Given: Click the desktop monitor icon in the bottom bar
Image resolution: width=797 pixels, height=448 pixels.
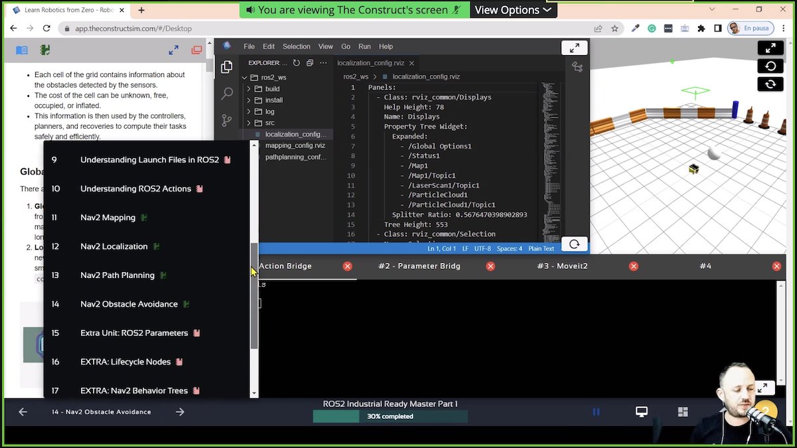Looking at the screenshot, I should tap(642, 412).
